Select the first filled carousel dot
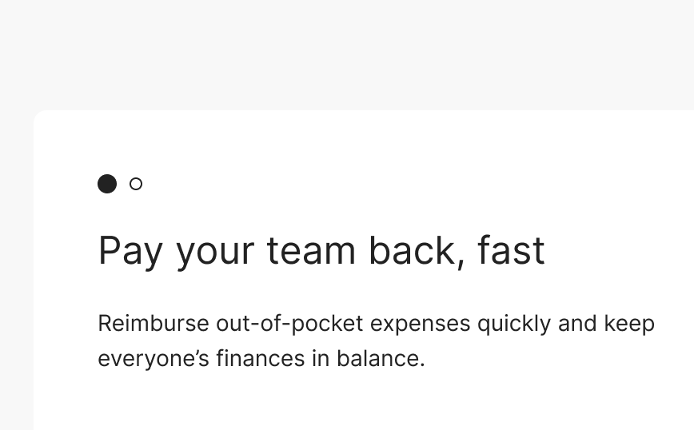Viewport: 694px width, 430px height. [x=107, y=184]
